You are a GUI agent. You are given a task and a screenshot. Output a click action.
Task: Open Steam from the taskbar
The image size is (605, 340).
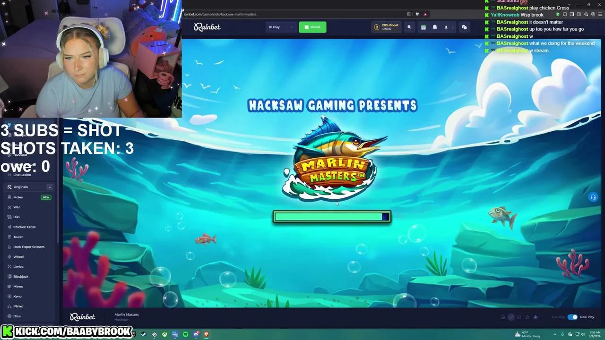coord(144,334)
